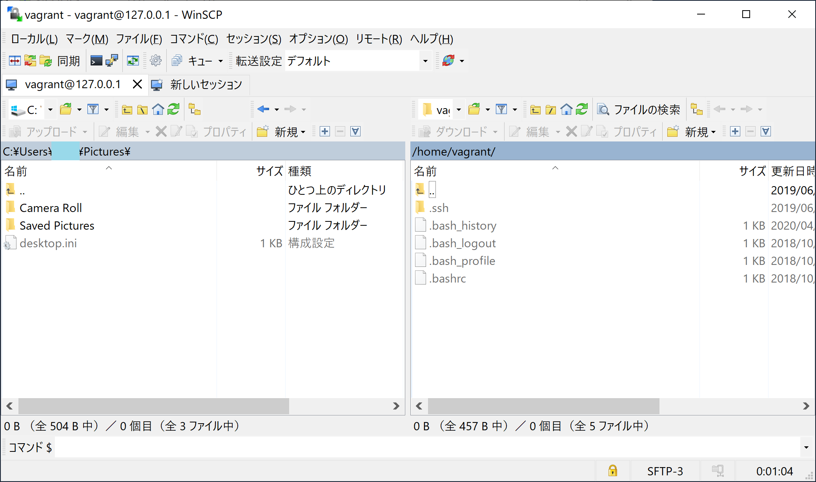The image size is (816, 482).
Task: Invert selection using the ∀ icon
Action: click(355, 131)
